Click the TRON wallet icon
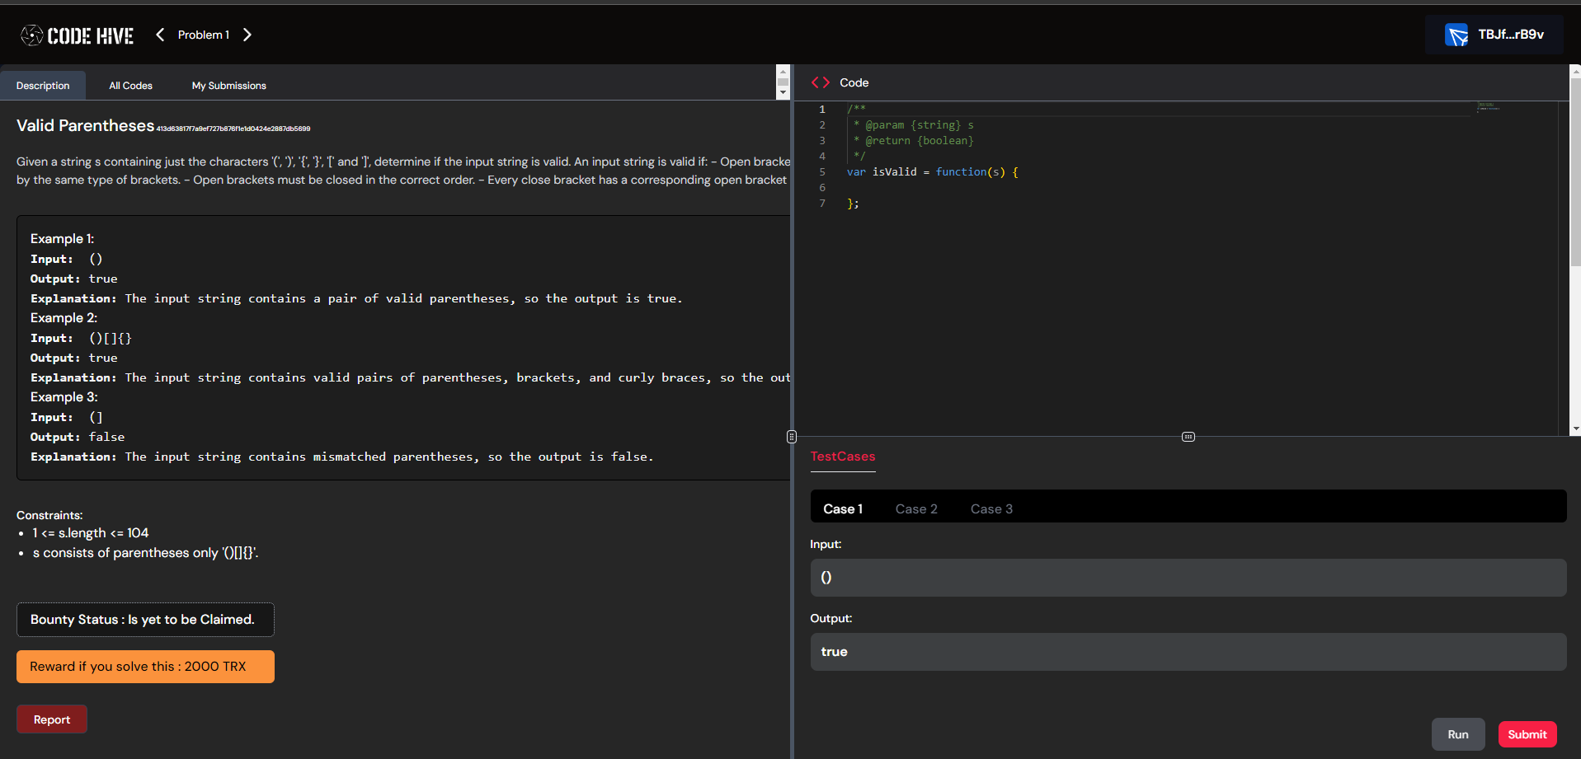The width and height of the screenshot is (1581, 759). [1458, 35]
